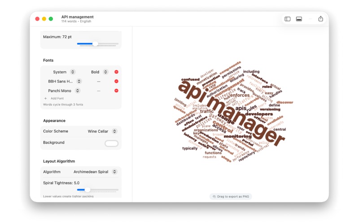Click the Fonts section heading
The width and height of the screenshot is (359, 224).
(x=48, y=60)
